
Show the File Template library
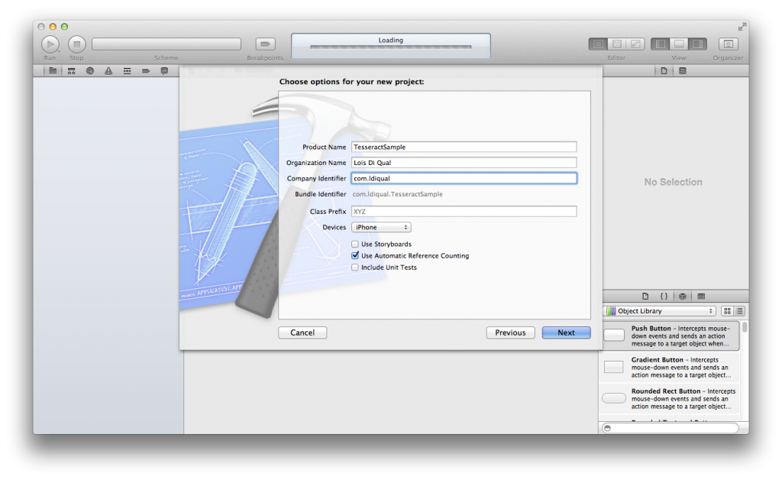(x=645, y=297)
